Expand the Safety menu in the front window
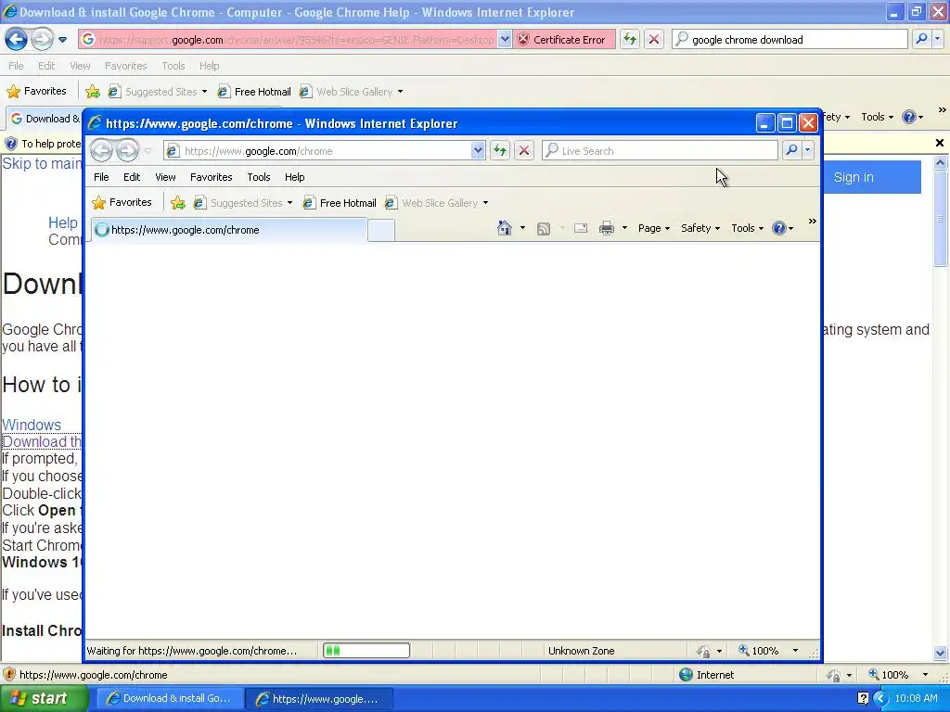This screenshot has width=950, height=712. click(x=700, y=228)
